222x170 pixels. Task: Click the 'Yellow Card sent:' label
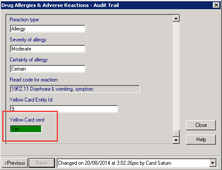tap(27, 120)
